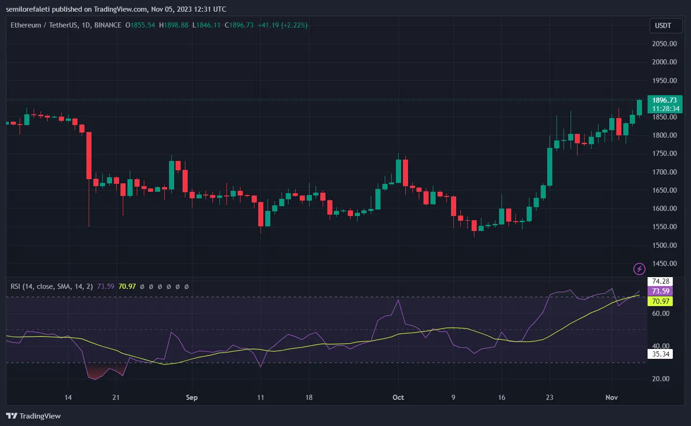Toggle the USDT currency button top right
This screenshot has height=426, width=691.
point(665,26)
